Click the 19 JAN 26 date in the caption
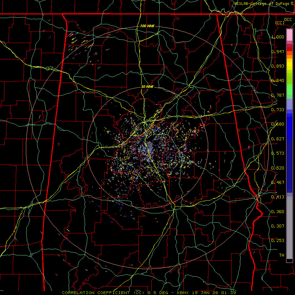Image resolution: width=295 pixels, height=295 pixels. pyautogui.click(x=206, y=293)
